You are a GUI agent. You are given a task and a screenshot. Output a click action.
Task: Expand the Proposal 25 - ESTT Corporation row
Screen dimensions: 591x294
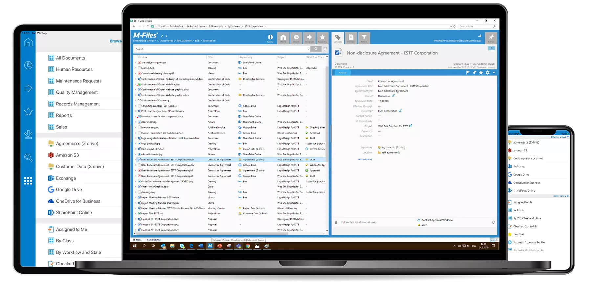pyautogui.click(x=135, y=230)
